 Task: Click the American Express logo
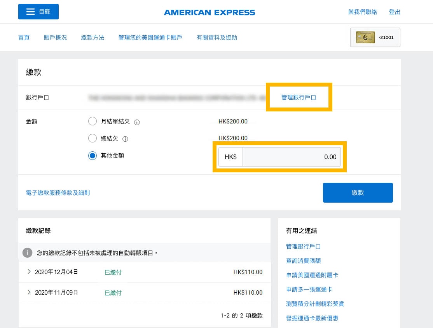coord(210,12)
